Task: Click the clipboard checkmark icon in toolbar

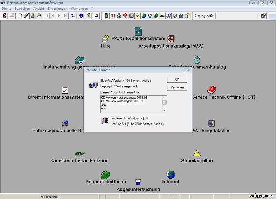Action: (x=175, y=16)
